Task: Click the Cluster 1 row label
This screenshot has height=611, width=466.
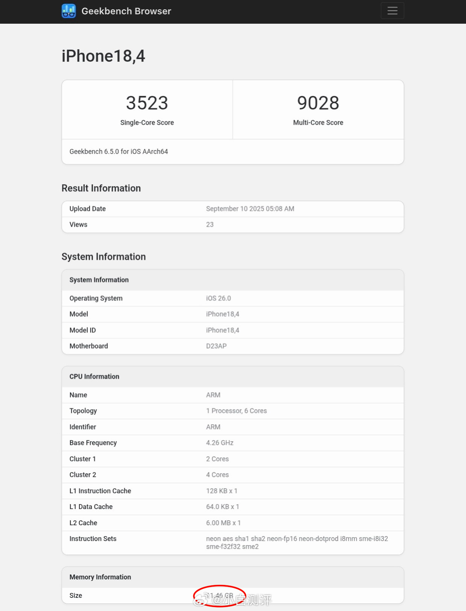Action: [x=83, y=459]
